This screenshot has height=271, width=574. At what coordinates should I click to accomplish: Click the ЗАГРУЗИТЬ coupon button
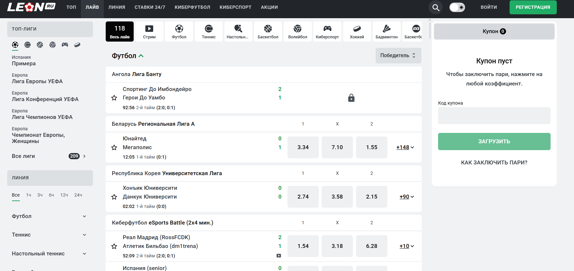(494, 141)
